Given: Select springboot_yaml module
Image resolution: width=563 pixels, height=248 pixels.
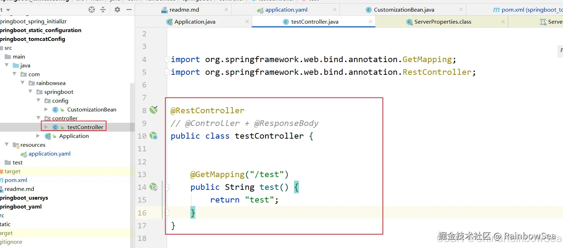Looking at the screenshot, I should tap(21, 206).
